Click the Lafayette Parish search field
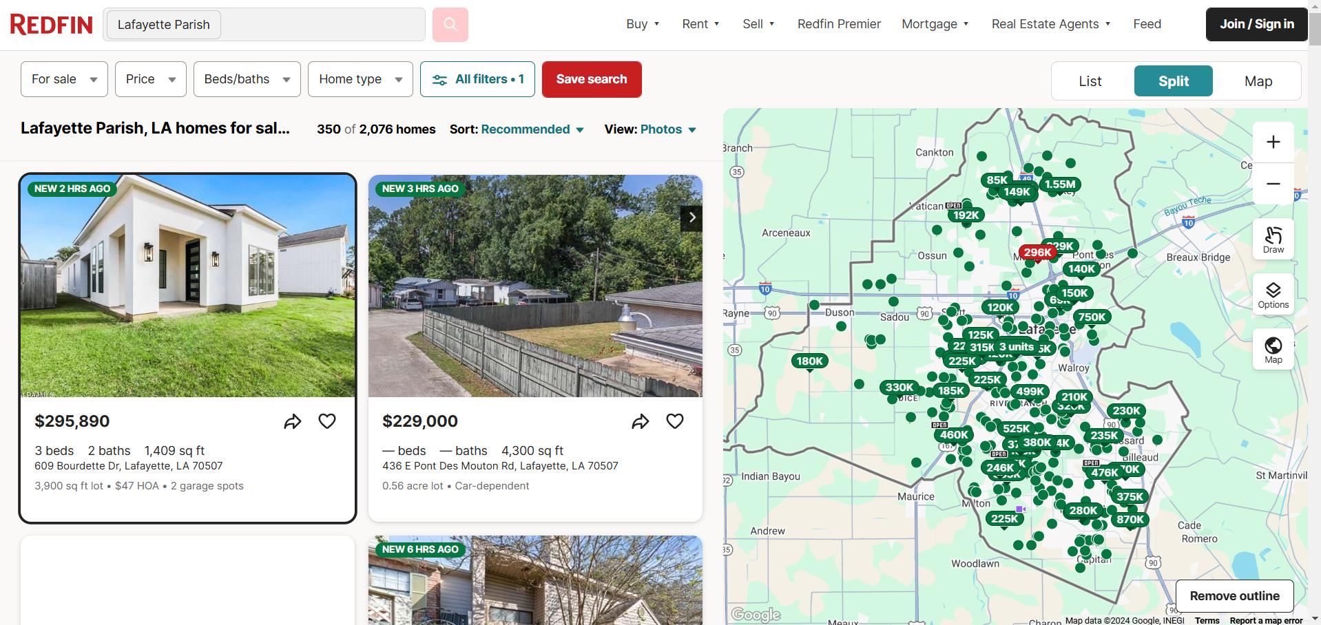Image resolution: width=1321 pixels, height=625 pixels. pyautogui.click(x=264, y=25)
